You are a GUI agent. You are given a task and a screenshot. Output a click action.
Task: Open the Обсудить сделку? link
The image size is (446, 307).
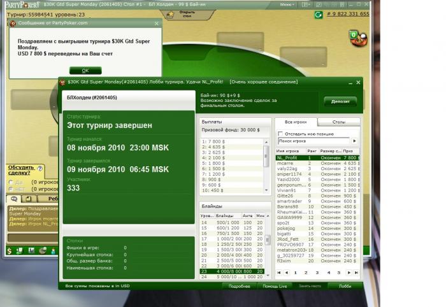21,170
